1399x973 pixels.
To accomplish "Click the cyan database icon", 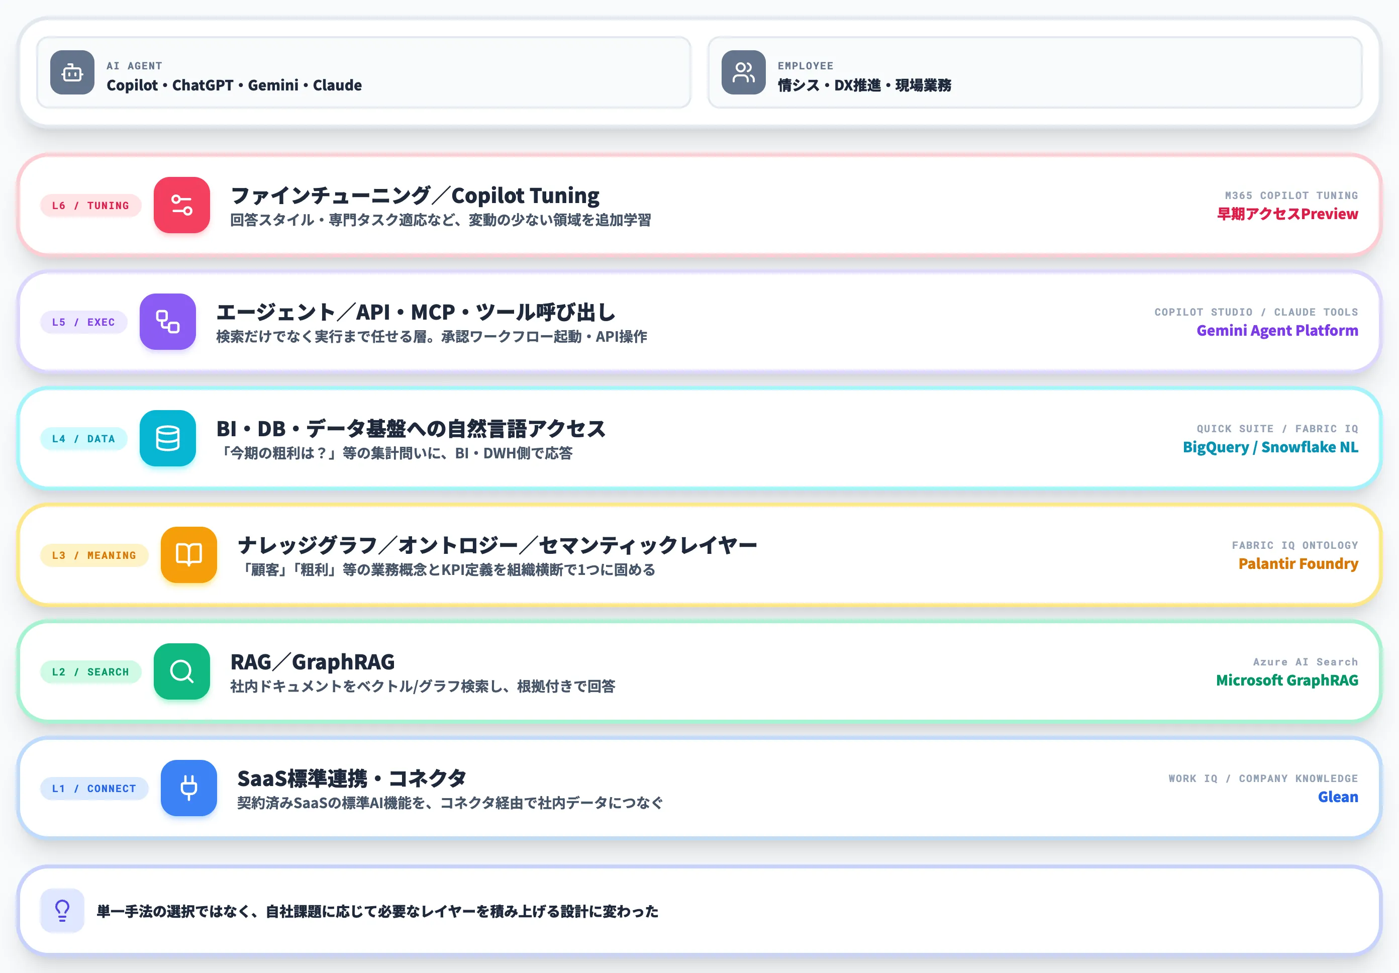I will [x=167, y=438].
